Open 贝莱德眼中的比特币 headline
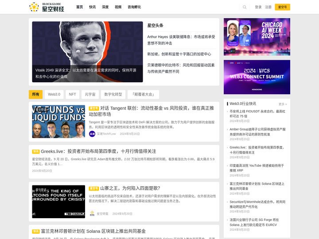 point(181,68)
